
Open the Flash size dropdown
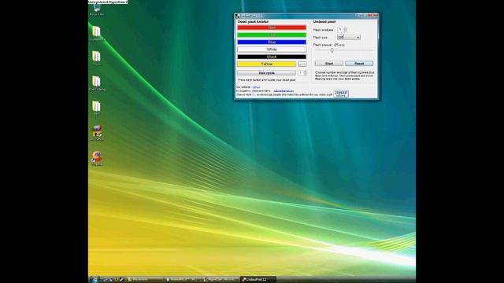(348, 37)
